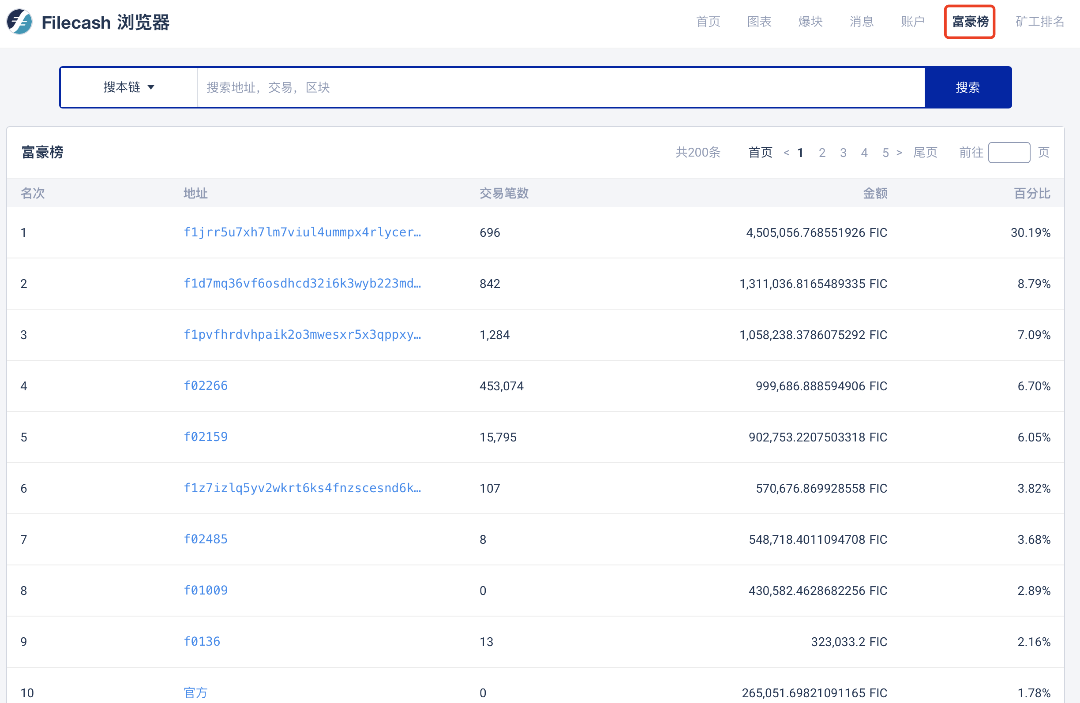Open account f02266
Viewport: 1080px width, 703px height.
coord(205,386)
